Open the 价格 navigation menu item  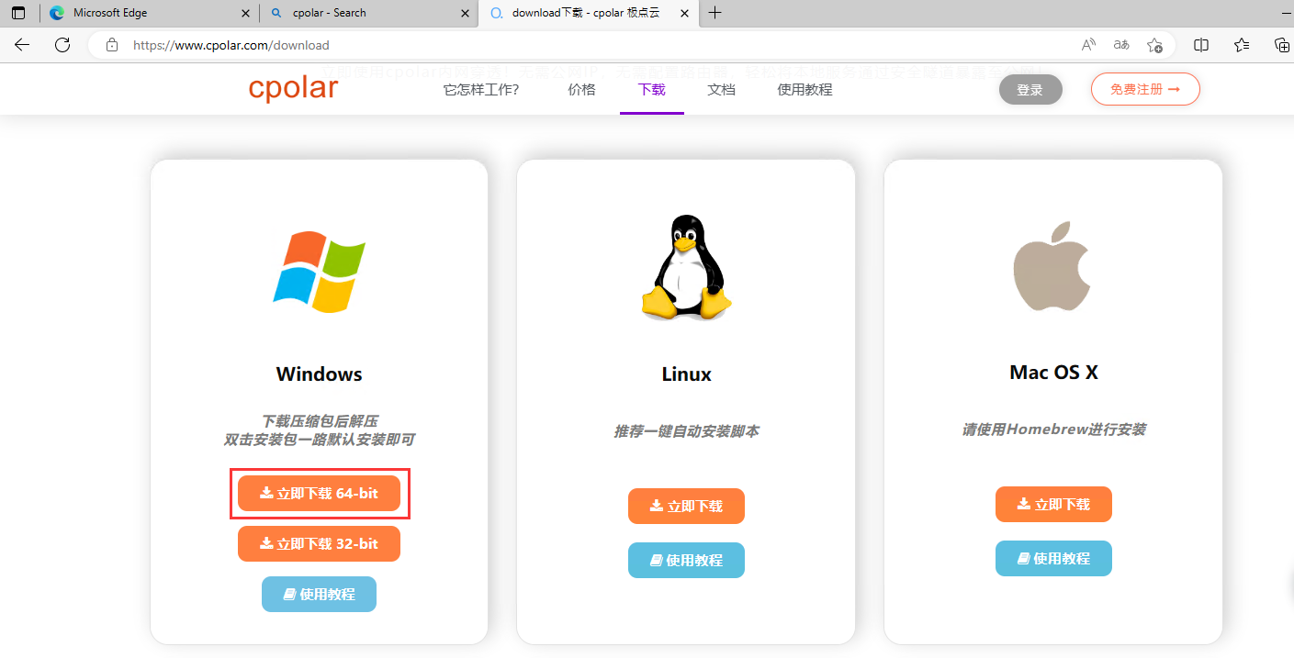(581, 89)
